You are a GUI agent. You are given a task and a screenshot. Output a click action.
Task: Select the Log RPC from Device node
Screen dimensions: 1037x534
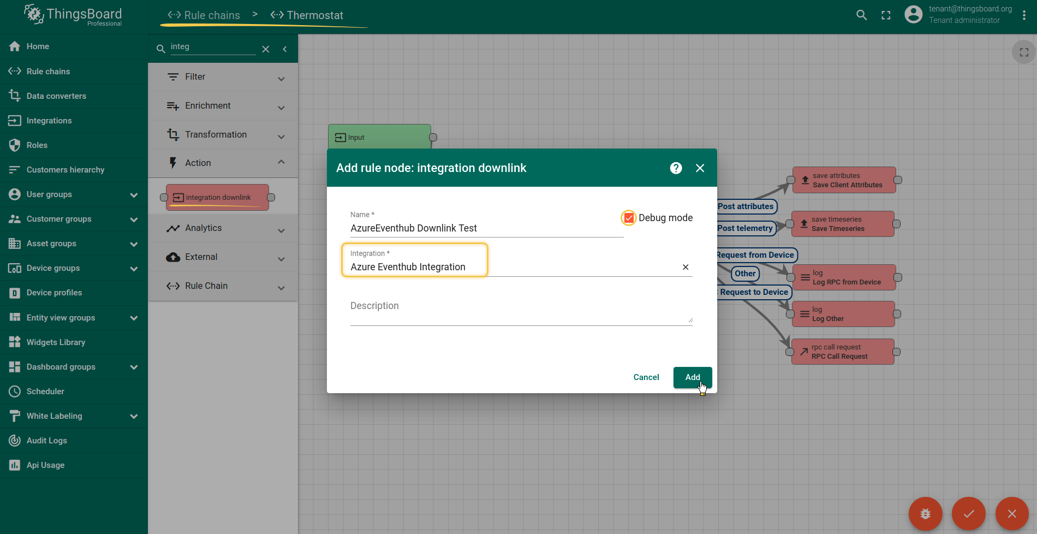(x=844, y=277)
